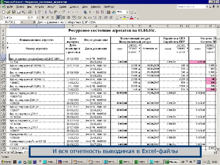Increase indent on formatting toolbar
Screen dimensions: 220x165
[111, 17]
